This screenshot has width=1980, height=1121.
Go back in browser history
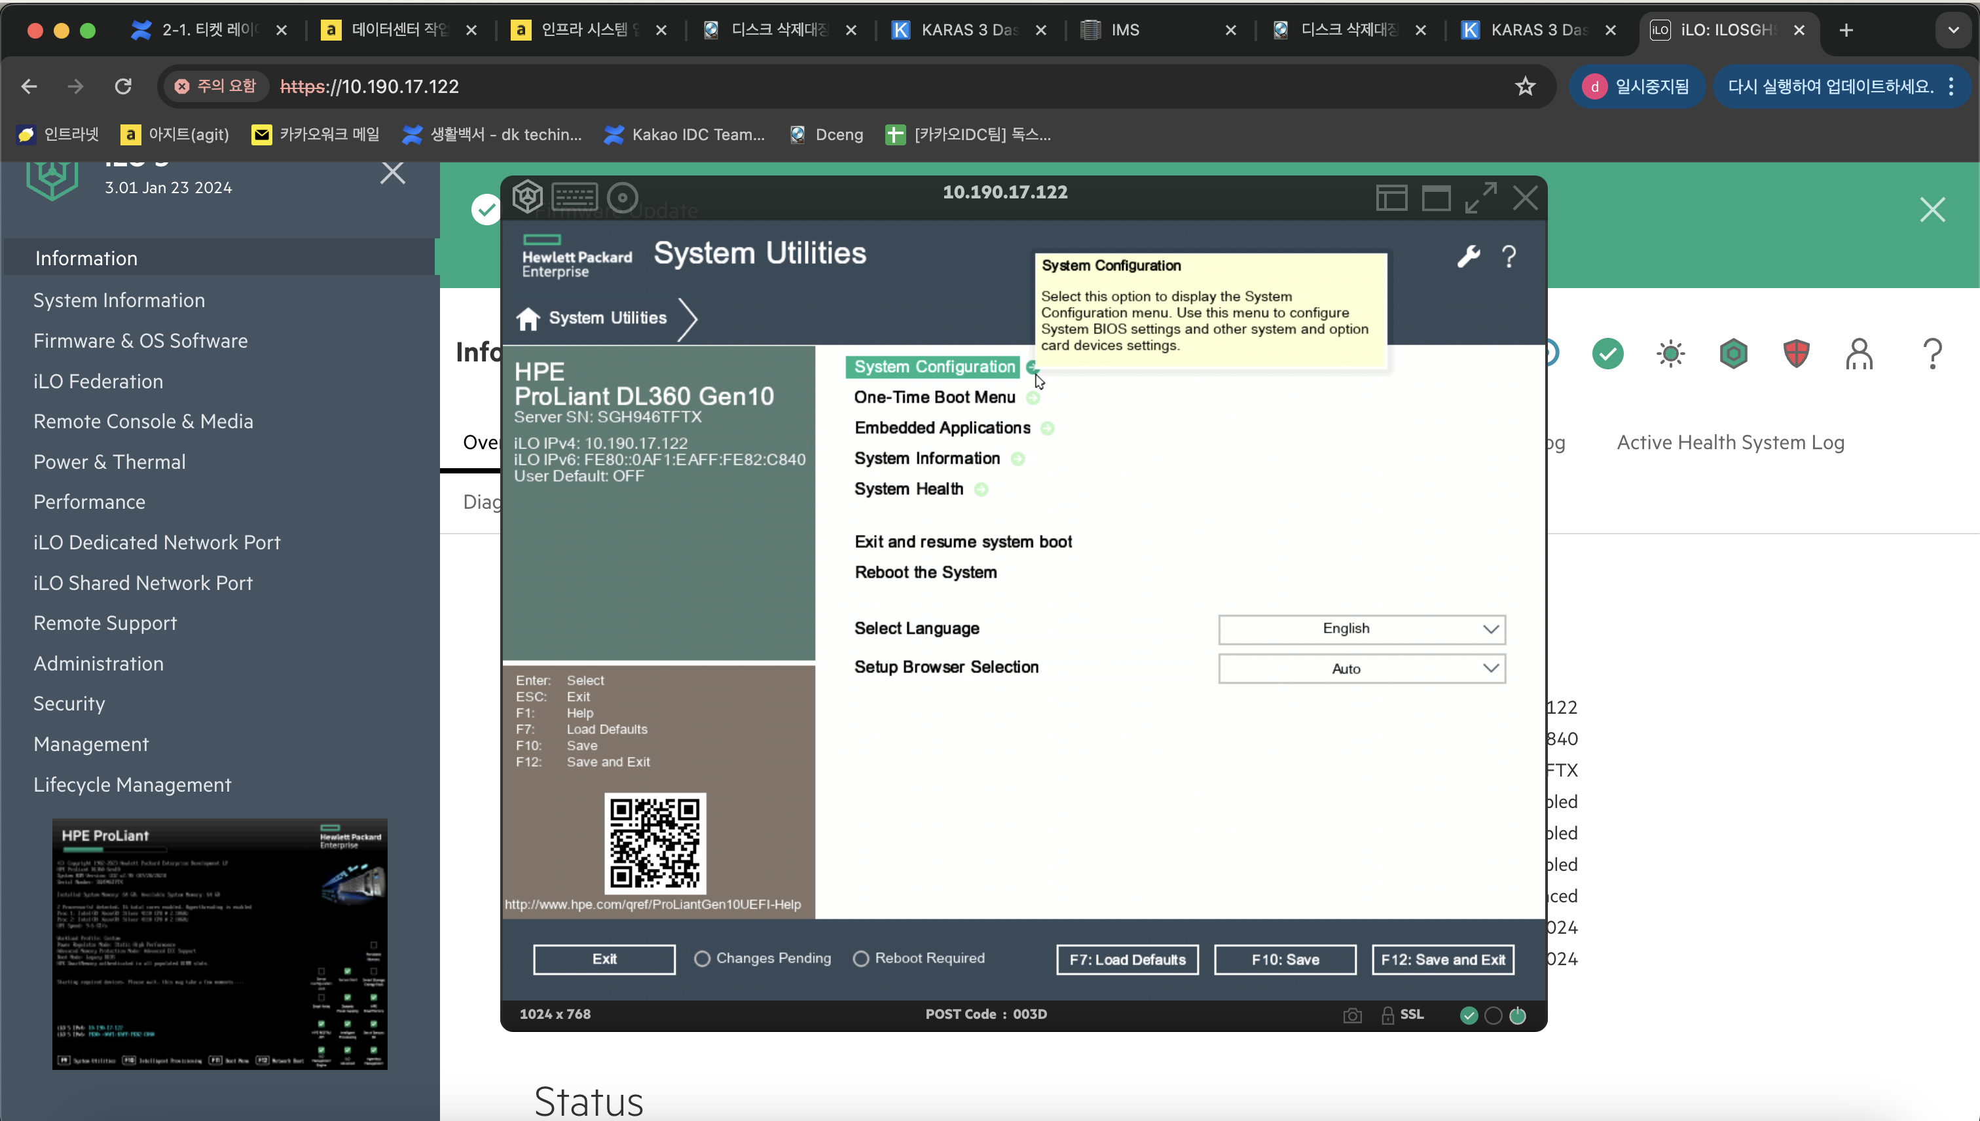click(x=29, y=86)
